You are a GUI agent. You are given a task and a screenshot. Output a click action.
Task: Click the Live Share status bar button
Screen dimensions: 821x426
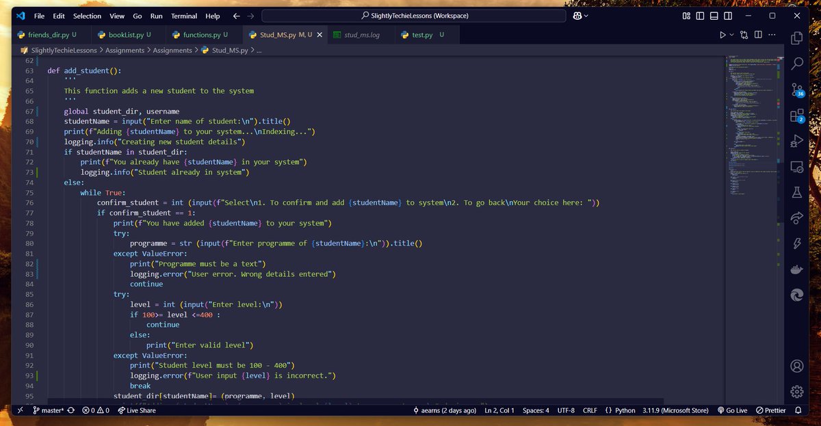tap(136, 410)
